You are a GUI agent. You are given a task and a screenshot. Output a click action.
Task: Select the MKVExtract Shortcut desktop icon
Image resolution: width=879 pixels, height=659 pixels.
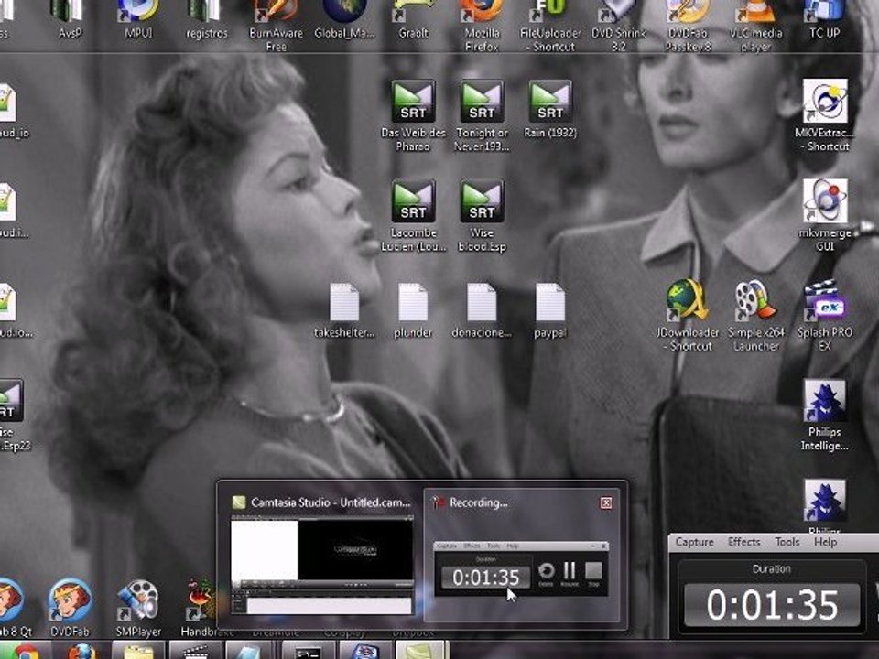[x=825, y=115]
